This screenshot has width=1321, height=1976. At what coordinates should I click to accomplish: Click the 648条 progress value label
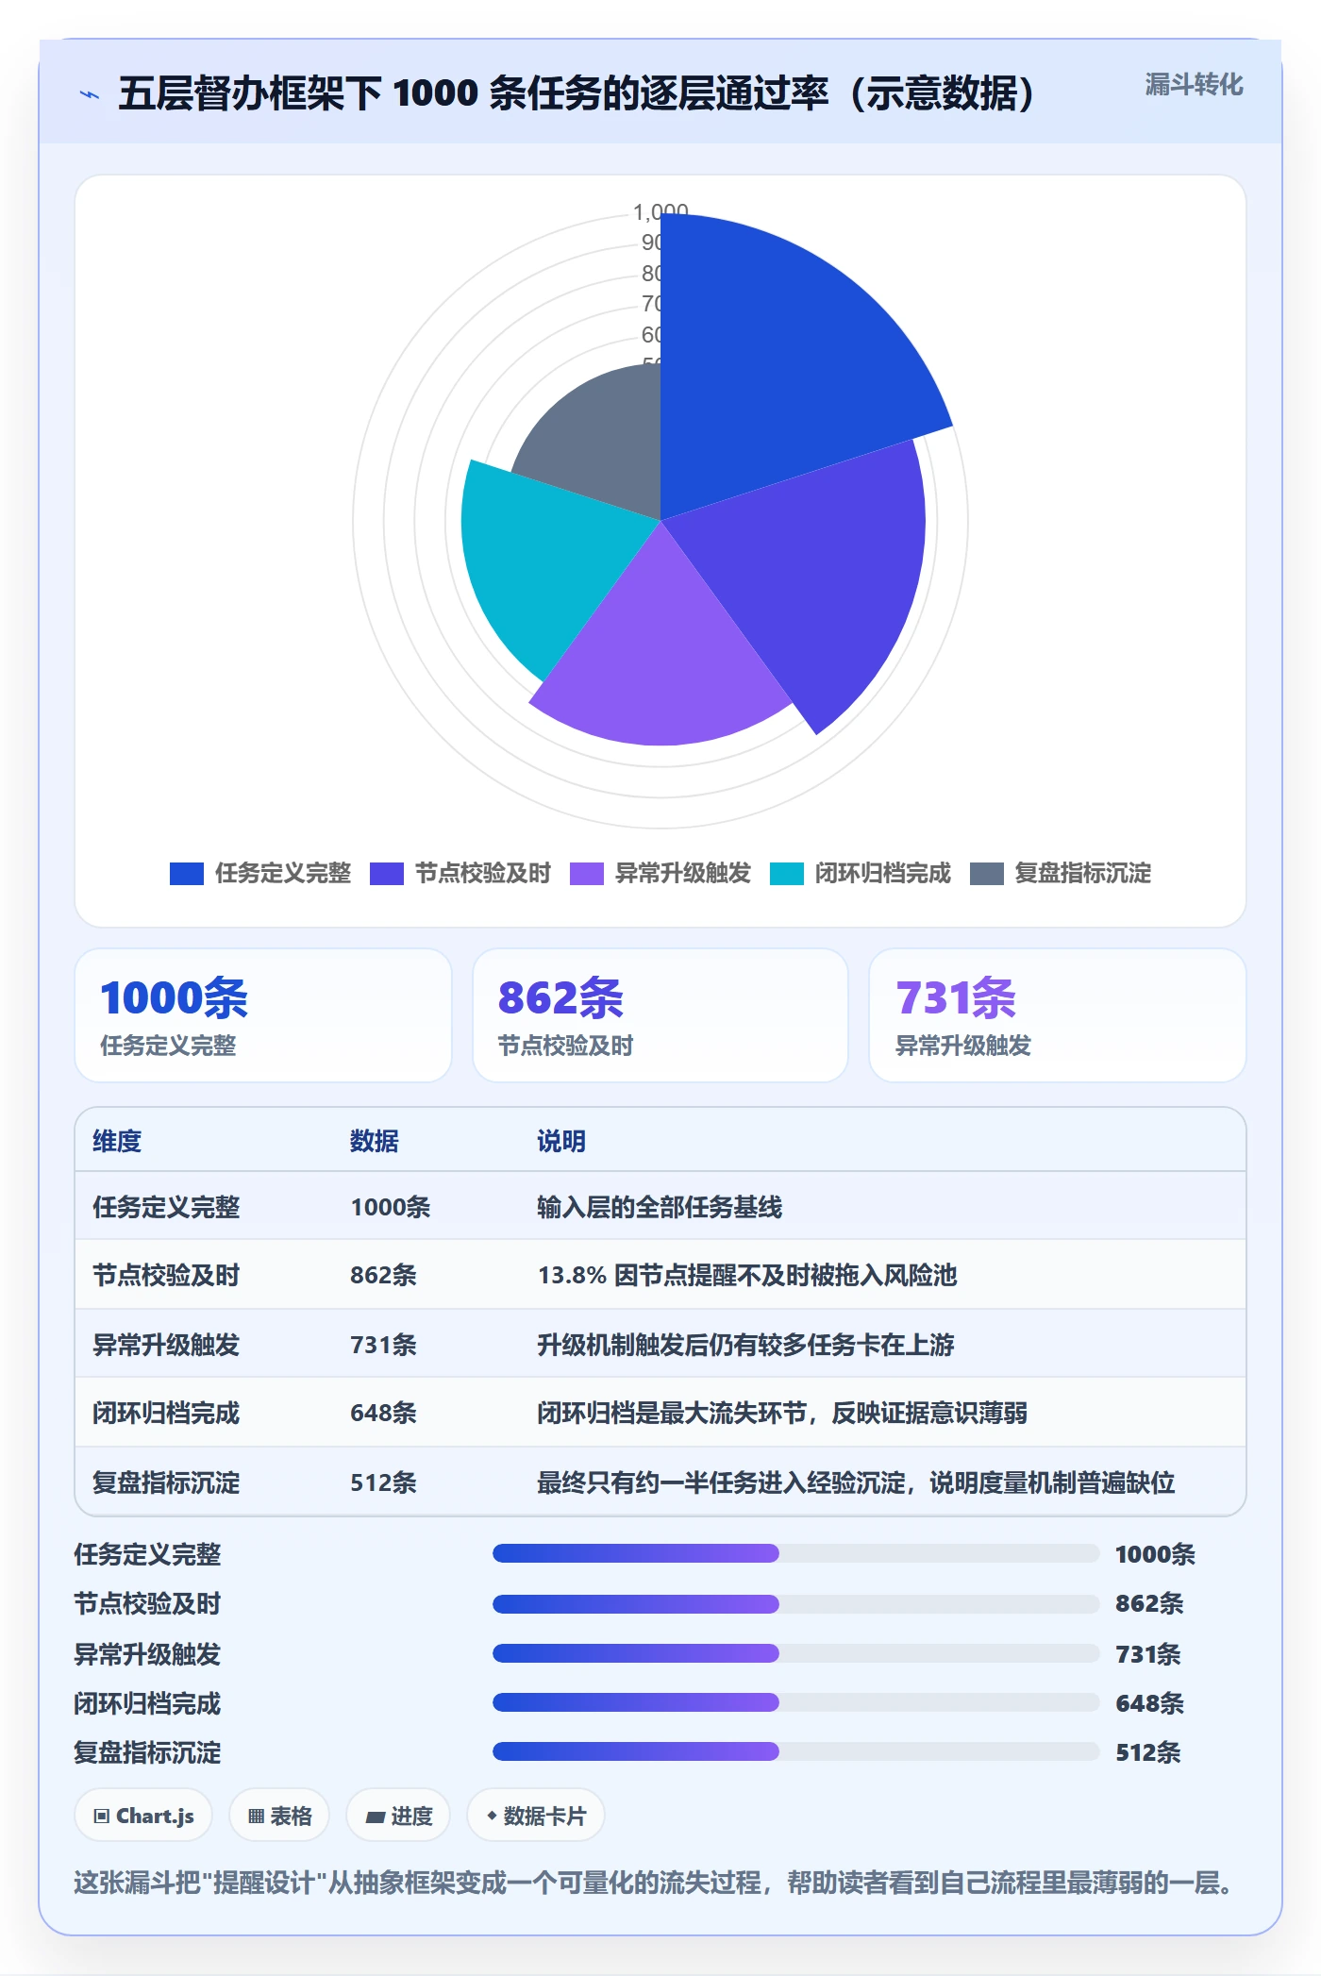coord(1149,1703)
